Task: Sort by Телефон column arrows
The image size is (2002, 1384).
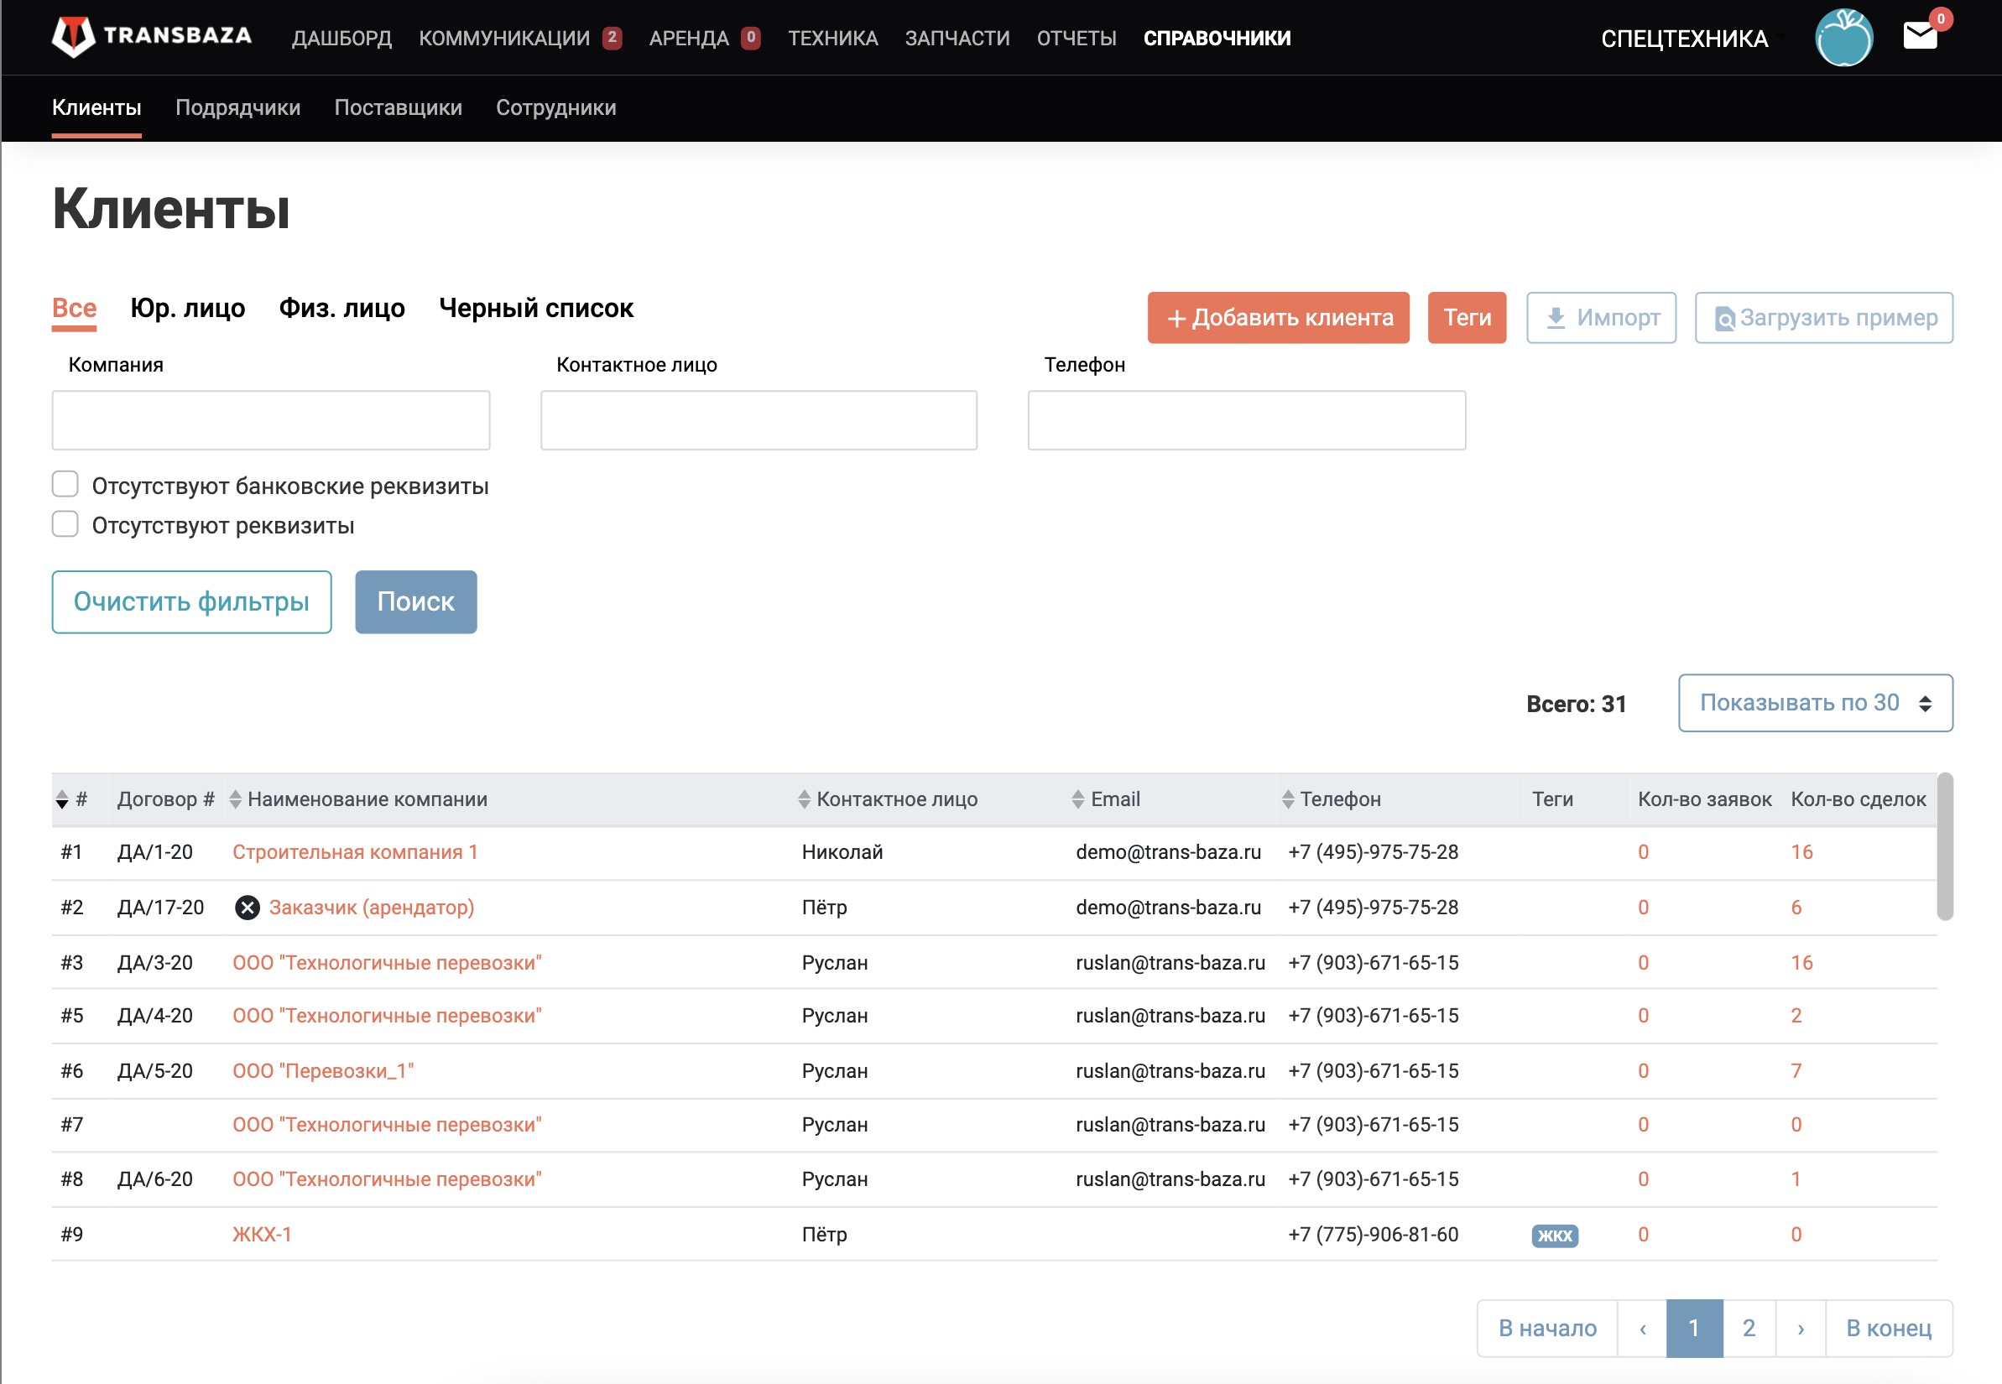Action: click(x=1287, y=799)
